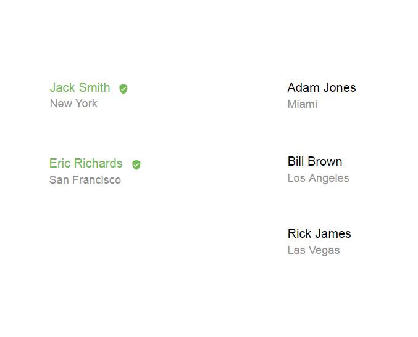
Task: Click the Los Angeles location text
Action: point(318,178)
